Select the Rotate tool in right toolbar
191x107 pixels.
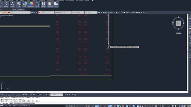(190, 31)
